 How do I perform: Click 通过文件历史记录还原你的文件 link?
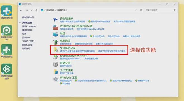[x=112, y=51]
